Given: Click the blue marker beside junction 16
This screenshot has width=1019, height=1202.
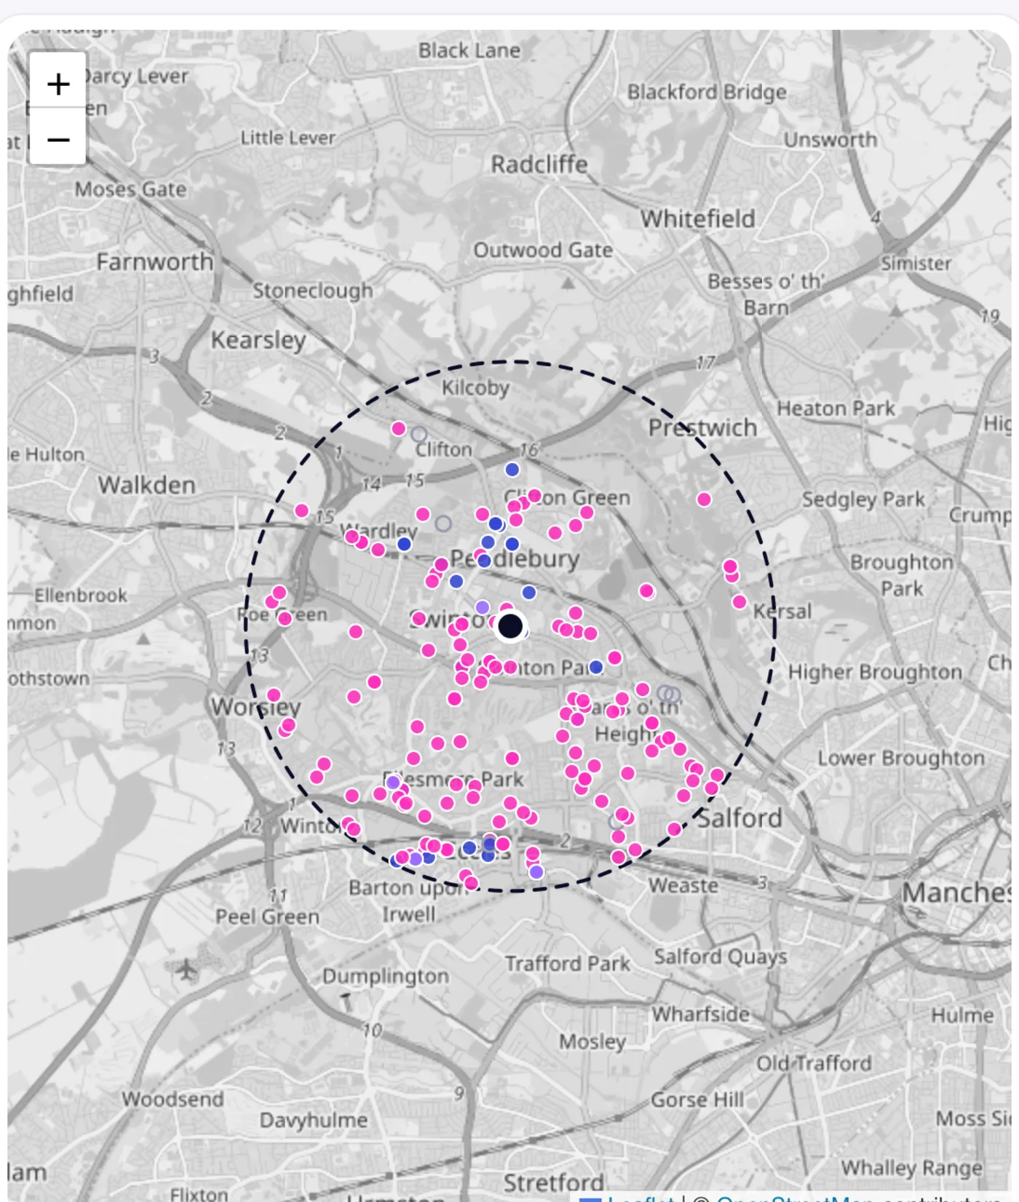Looking at the screenshot, I should (512, 470).
